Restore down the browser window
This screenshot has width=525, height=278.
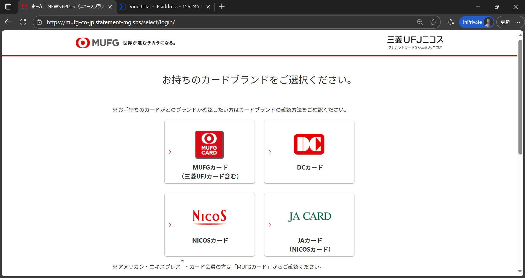(497, 7)
